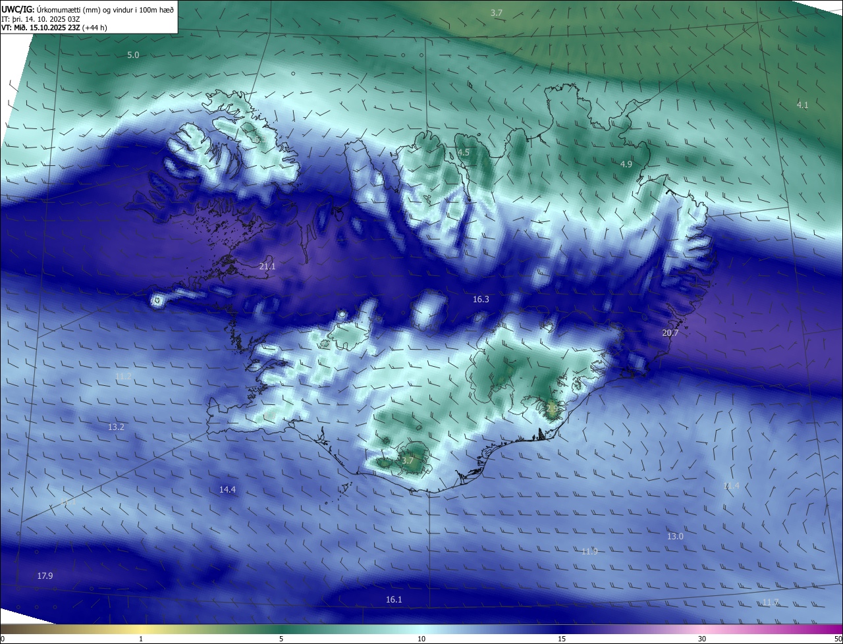Click the 4.5 value over northern Iceland

[464, 152]
